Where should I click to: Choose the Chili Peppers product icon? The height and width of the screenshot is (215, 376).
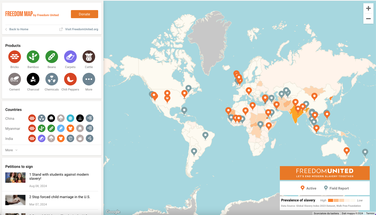click(x=70, y=79)
